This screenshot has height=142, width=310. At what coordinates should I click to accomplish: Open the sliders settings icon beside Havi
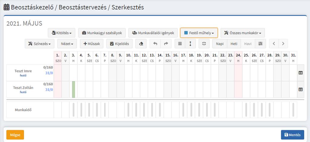(x=260, y=44)
